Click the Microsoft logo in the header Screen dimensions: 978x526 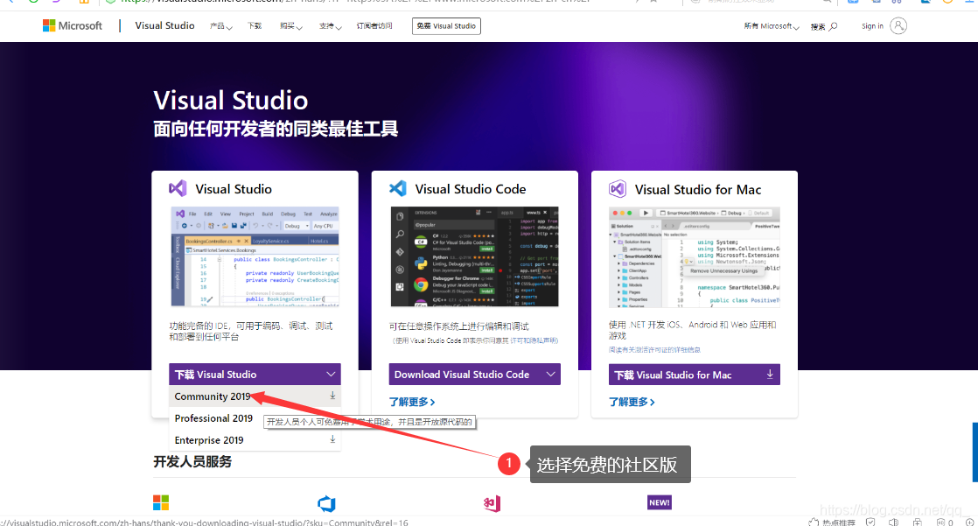click(72, 25)
